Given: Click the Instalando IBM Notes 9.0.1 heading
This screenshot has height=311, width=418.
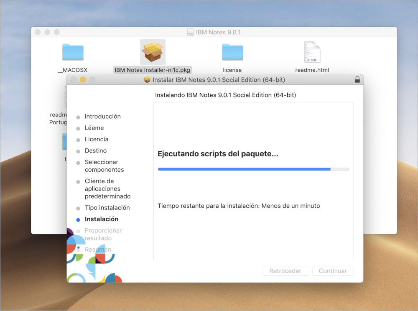Looking at the screenshot, I should [226, 95].
